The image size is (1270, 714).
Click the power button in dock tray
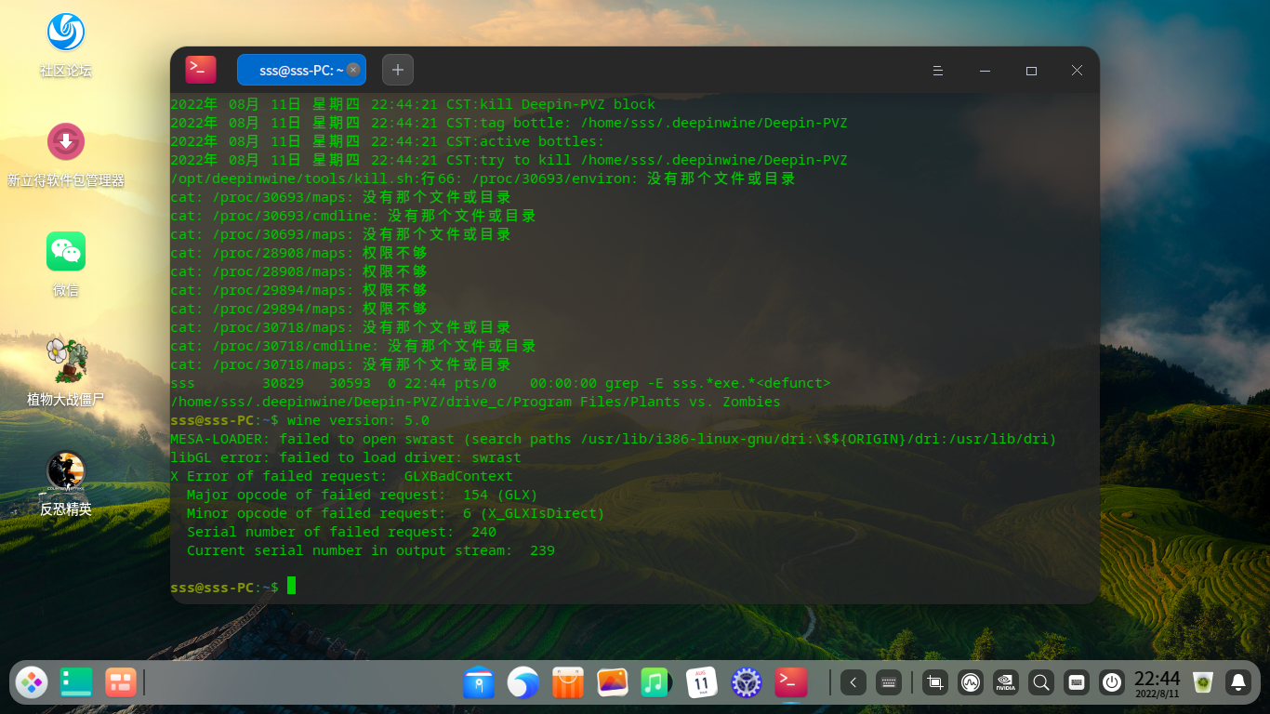click(1112, 683)
